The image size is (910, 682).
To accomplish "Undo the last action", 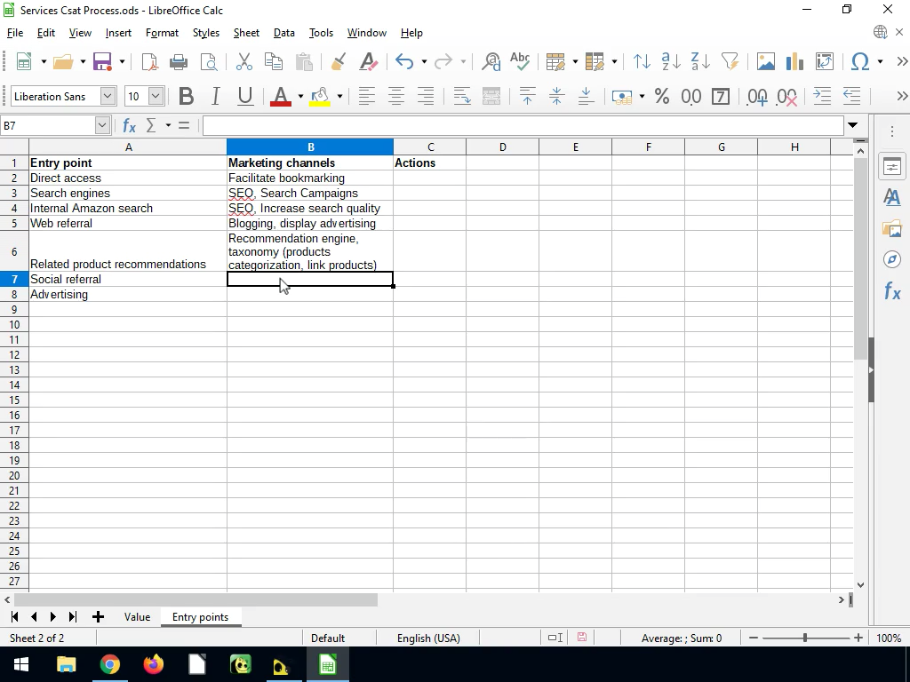I will click(404, 61).
